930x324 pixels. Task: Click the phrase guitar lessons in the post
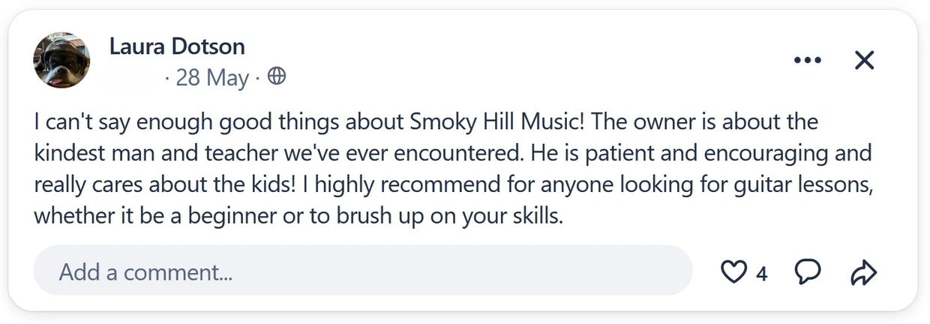(814, 184)
